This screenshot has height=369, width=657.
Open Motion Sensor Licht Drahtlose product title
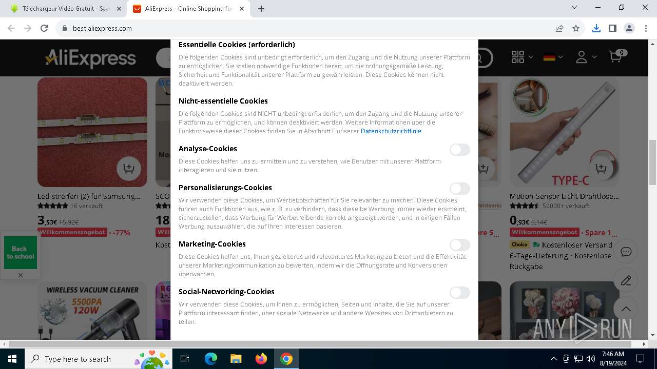click(x=564, y=196)
